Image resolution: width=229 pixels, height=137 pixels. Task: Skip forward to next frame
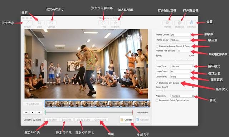(39, 112)
